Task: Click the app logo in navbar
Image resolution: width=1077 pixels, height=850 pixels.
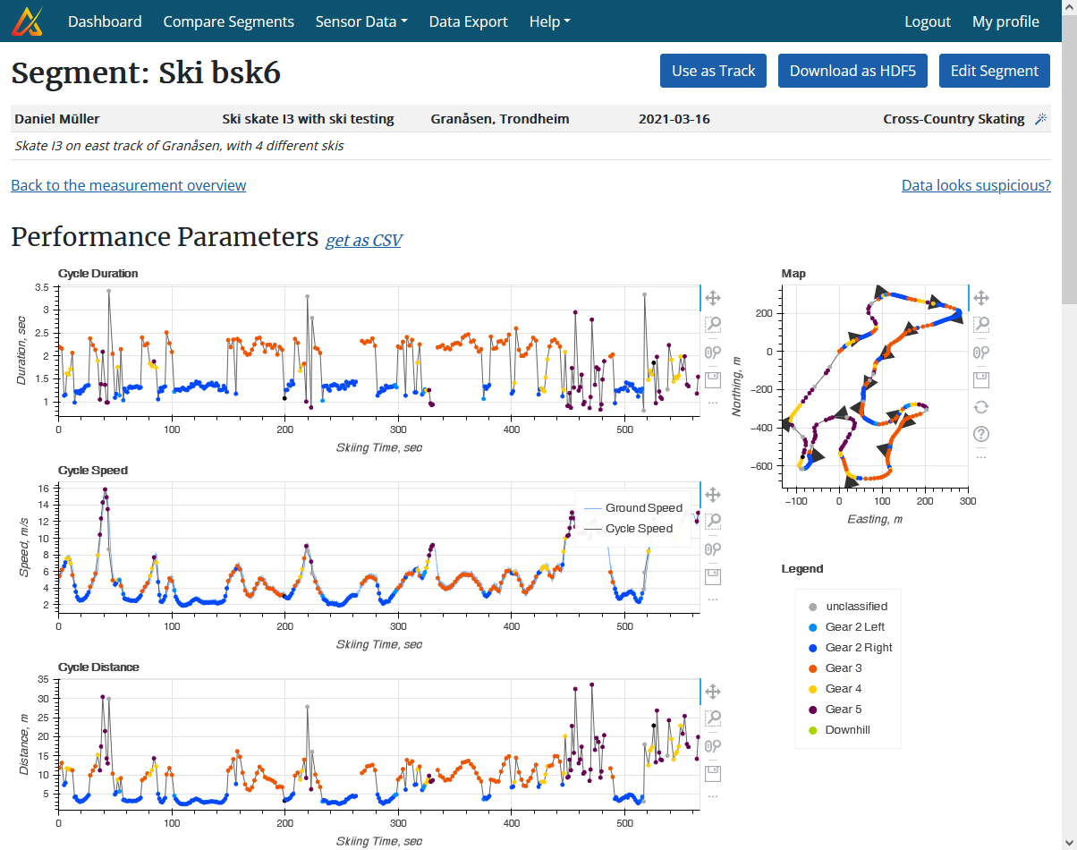Action: coord(27,21)
